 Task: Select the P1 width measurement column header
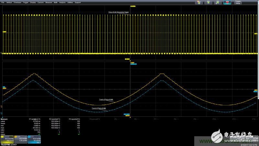[x=35, y=119]
